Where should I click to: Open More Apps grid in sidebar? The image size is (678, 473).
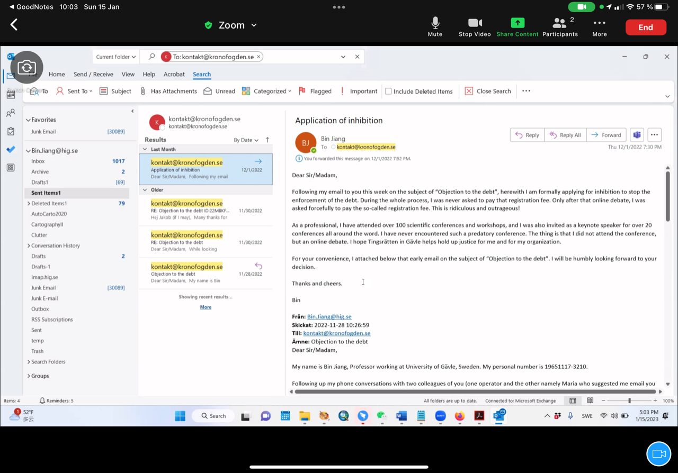tap(11, 168)
